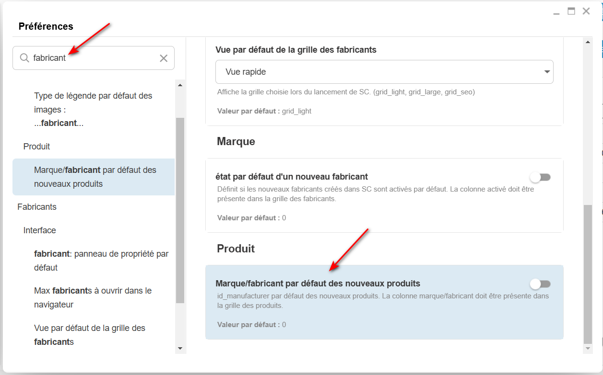Minimize the Préférences window
Image resolution: width=603 pixels, height=375 pixels.
(556, 12)
